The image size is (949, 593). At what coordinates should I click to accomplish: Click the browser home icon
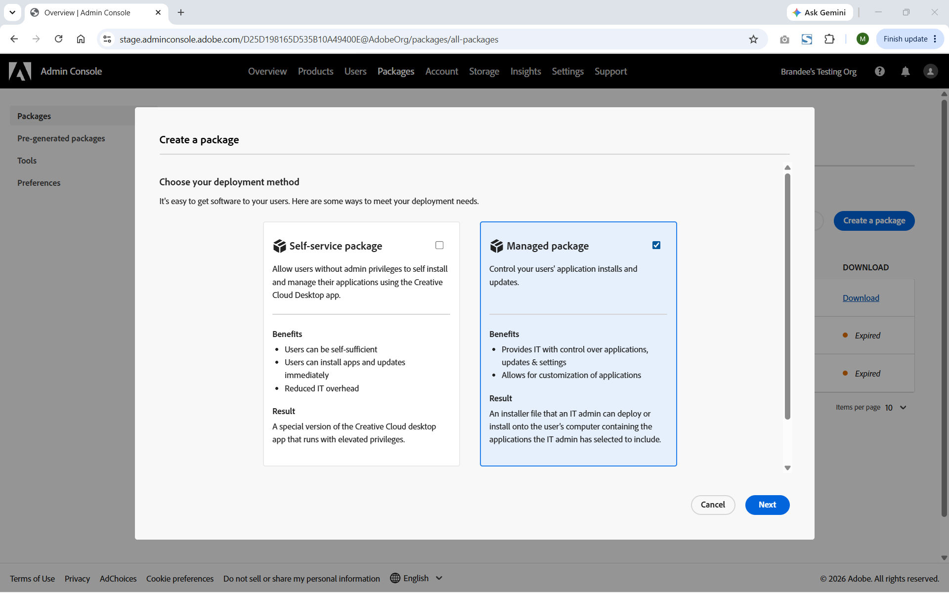click(81, 39)
